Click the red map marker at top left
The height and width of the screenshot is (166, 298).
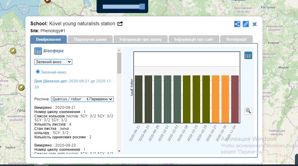pyautogui.click(x=47, y=1)
